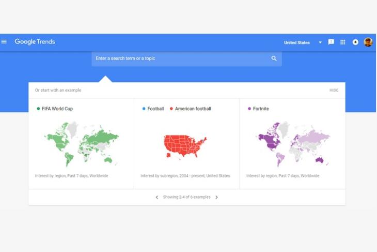Image resolution: width=377 pixels, height=252 pixels.
Task: Click the Google Trends logo
Action: [35, 42]
